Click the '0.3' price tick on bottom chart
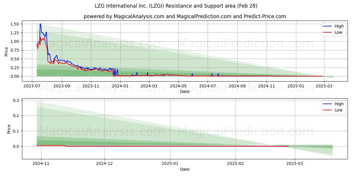Image resolution: width=352 pixels, height=176 pixels. pyautogui.click(x=16, y=100)
